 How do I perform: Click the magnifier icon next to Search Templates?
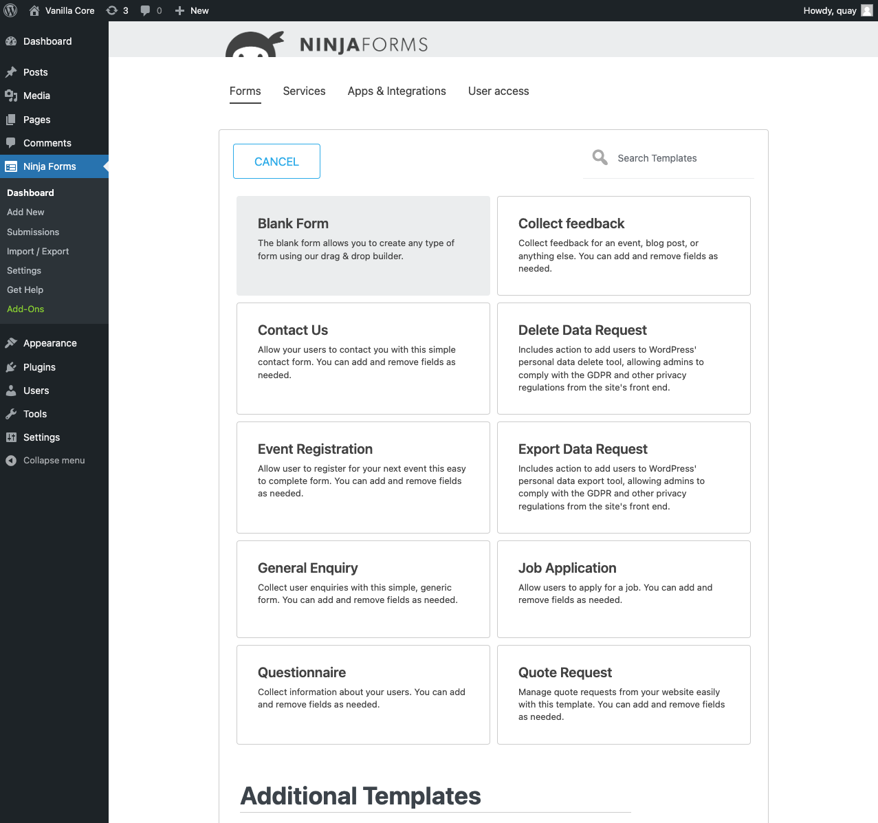click(x=599, y=157)
